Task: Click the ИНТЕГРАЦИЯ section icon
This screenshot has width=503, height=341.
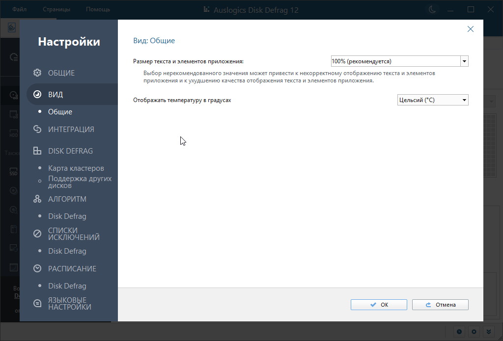Action: (37, 129)
